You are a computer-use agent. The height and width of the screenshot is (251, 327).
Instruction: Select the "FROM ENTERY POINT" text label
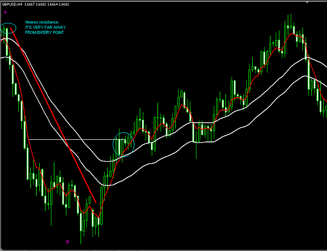pyautogui.click(x=44, y=32)
